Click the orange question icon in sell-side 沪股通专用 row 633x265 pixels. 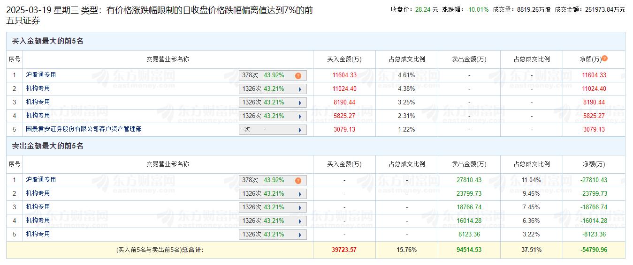(x=298, y=180)
